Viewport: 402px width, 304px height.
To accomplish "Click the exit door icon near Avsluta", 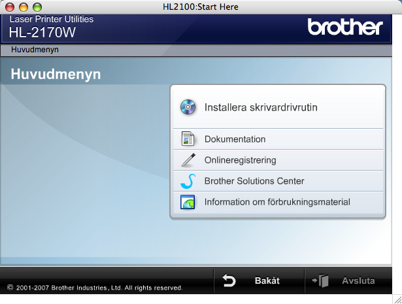I will tap(320, 280).
